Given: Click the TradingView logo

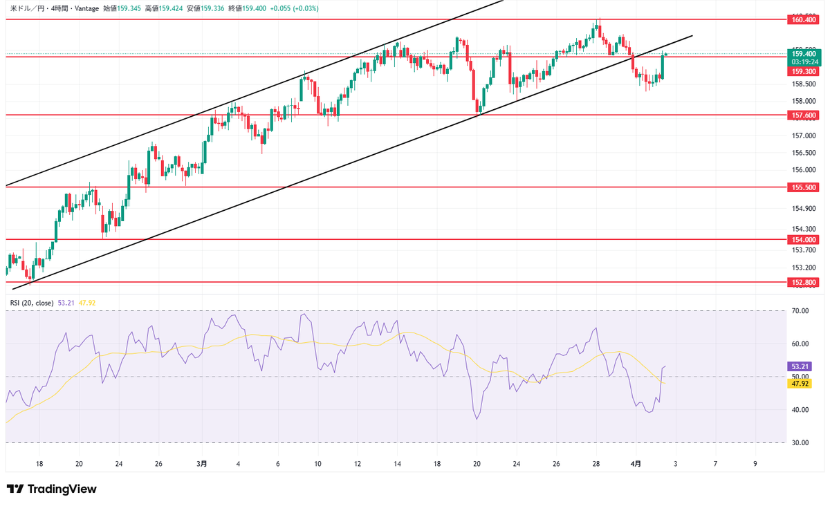Looking at the screenshot, I should pos(52,489).
